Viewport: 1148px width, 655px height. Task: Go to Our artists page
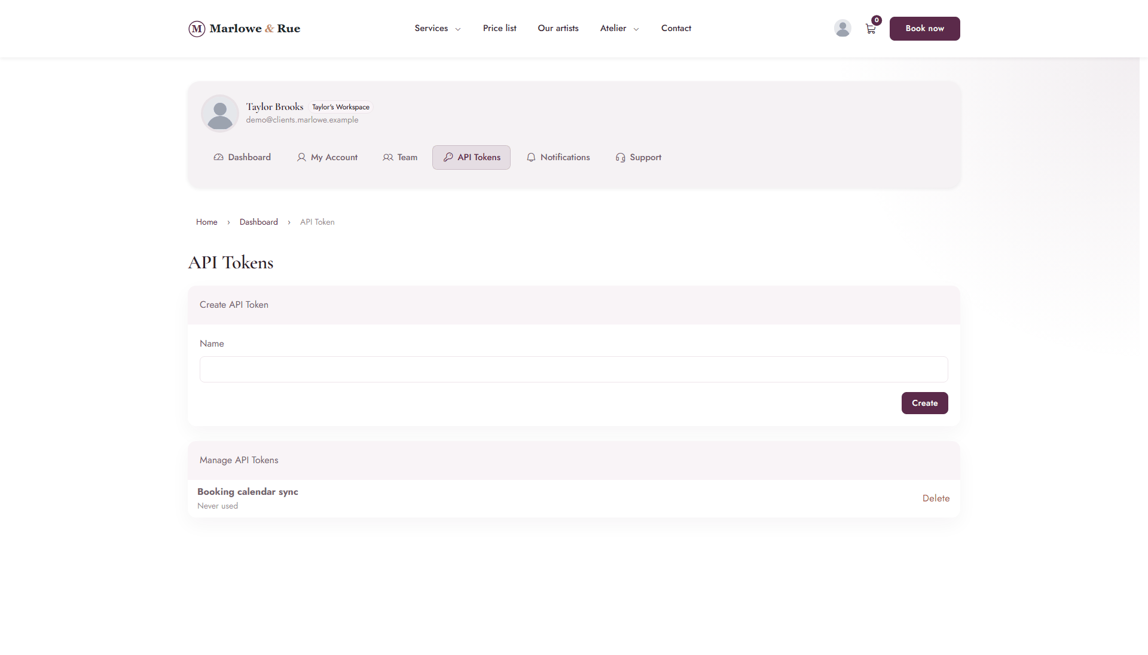click(x=558, y=28)
